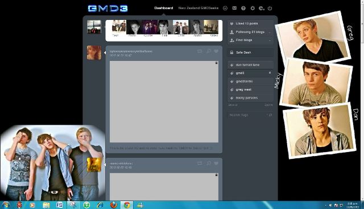Click the second post author's yellow avatar

coord(94,165)
